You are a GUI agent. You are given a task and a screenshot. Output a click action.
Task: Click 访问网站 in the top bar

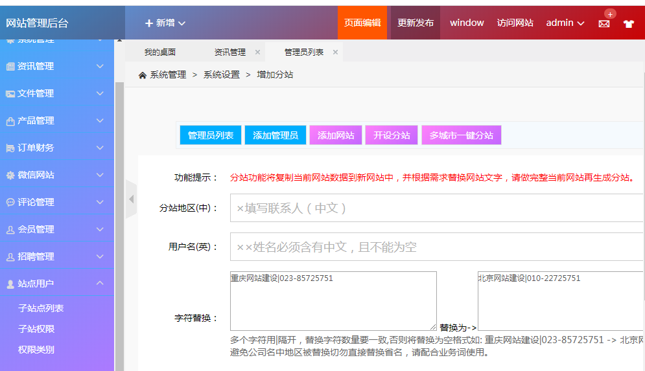(515, 23)
